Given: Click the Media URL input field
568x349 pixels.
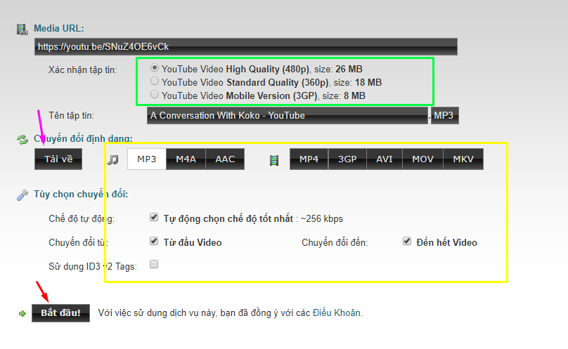Looking at the screenshot, I should [246, 47].
